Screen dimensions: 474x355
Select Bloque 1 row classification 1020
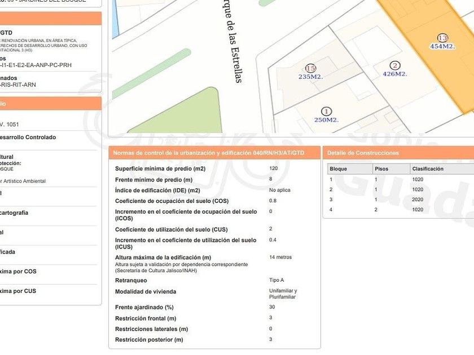pos(418,180)
